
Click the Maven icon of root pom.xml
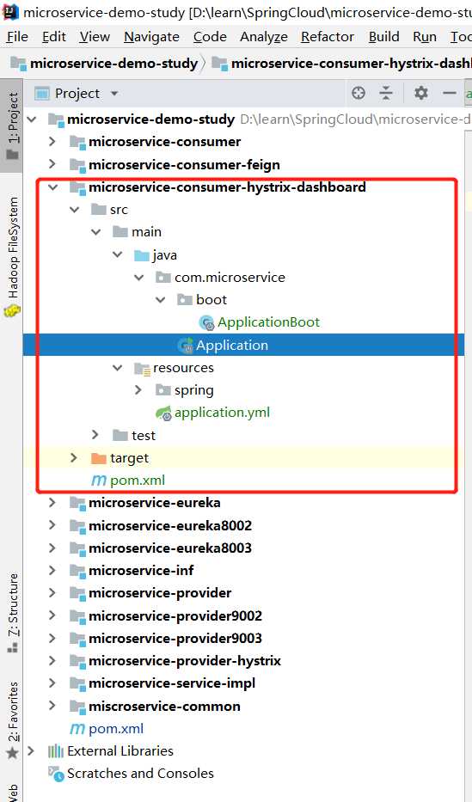click(x=77, y=728)
